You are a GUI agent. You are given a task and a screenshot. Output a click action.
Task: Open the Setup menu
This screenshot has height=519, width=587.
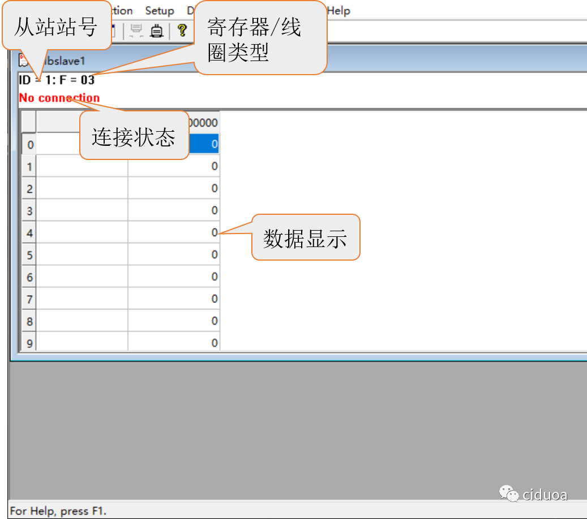[x=160, y=11]
